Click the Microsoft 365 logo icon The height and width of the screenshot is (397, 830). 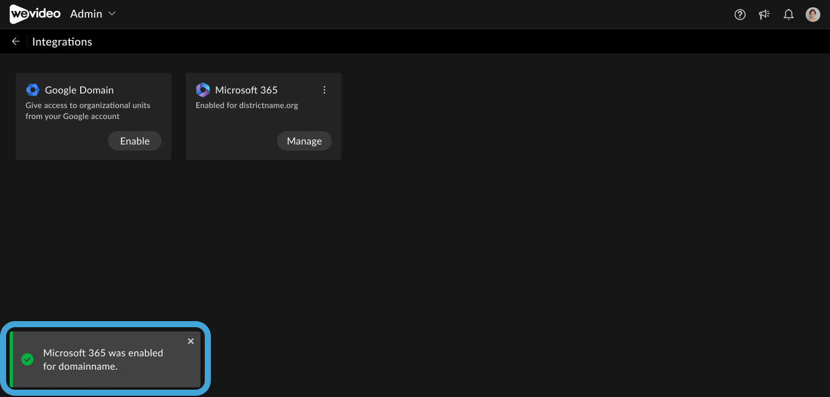coord(203,90)
